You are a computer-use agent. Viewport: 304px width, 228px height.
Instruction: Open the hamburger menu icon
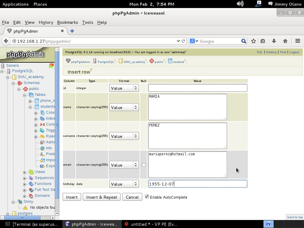[298, 41]
